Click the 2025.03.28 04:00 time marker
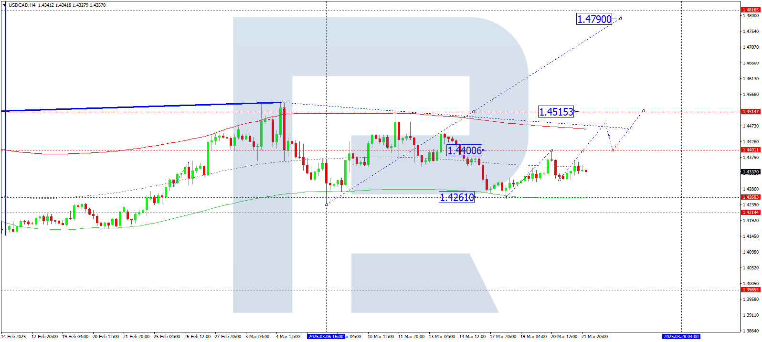 (x=681, y=337)
